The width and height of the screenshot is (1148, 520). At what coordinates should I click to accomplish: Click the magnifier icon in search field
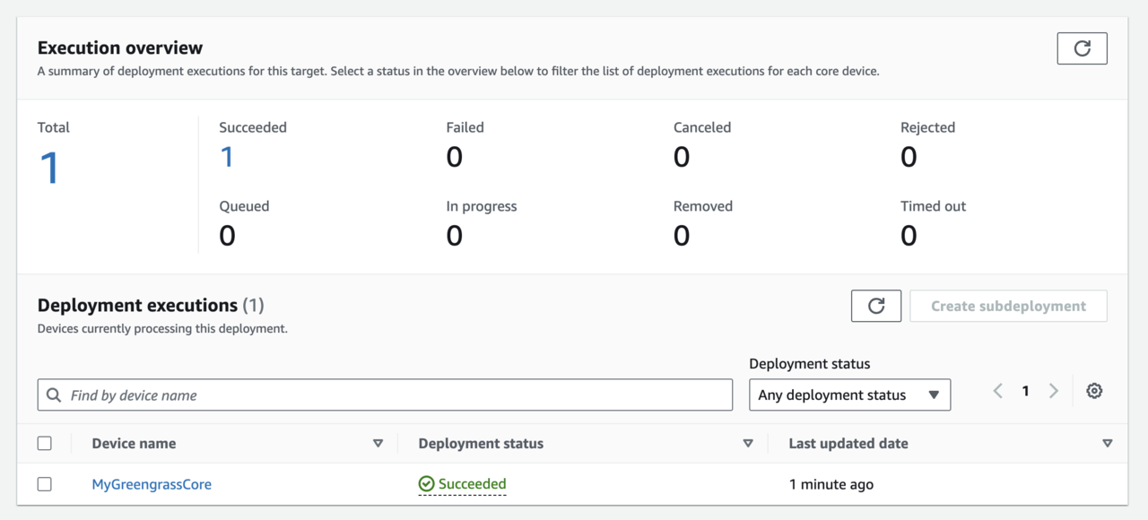(x=55, y=394)
